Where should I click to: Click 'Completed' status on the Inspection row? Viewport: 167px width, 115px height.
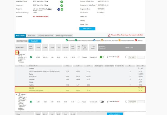[x=93, y=57]
